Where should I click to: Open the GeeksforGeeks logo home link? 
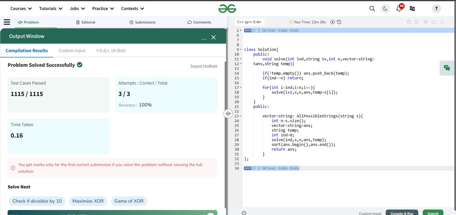[x=227, y=8]
